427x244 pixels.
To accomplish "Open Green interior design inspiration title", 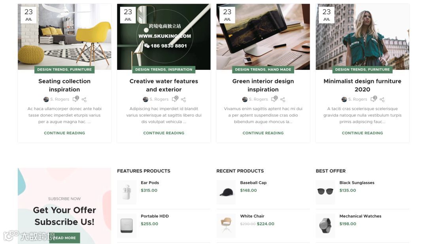I will coord(263,85).
